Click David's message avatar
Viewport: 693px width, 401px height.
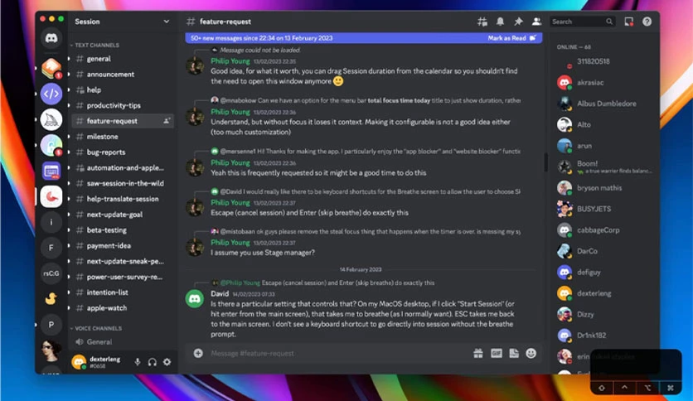click(195, 299)
